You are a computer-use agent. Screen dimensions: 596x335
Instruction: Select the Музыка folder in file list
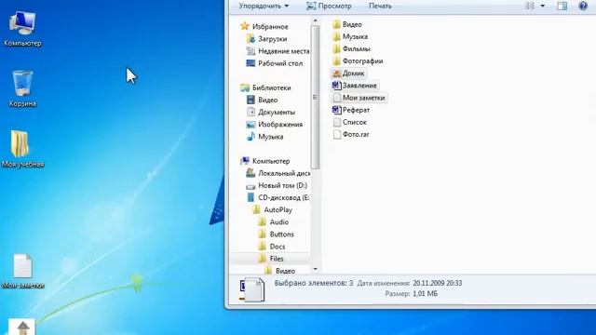350,36
